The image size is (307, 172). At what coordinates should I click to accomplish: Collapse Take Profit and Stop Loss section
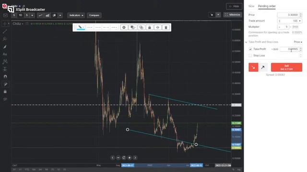tap(246, 42)
